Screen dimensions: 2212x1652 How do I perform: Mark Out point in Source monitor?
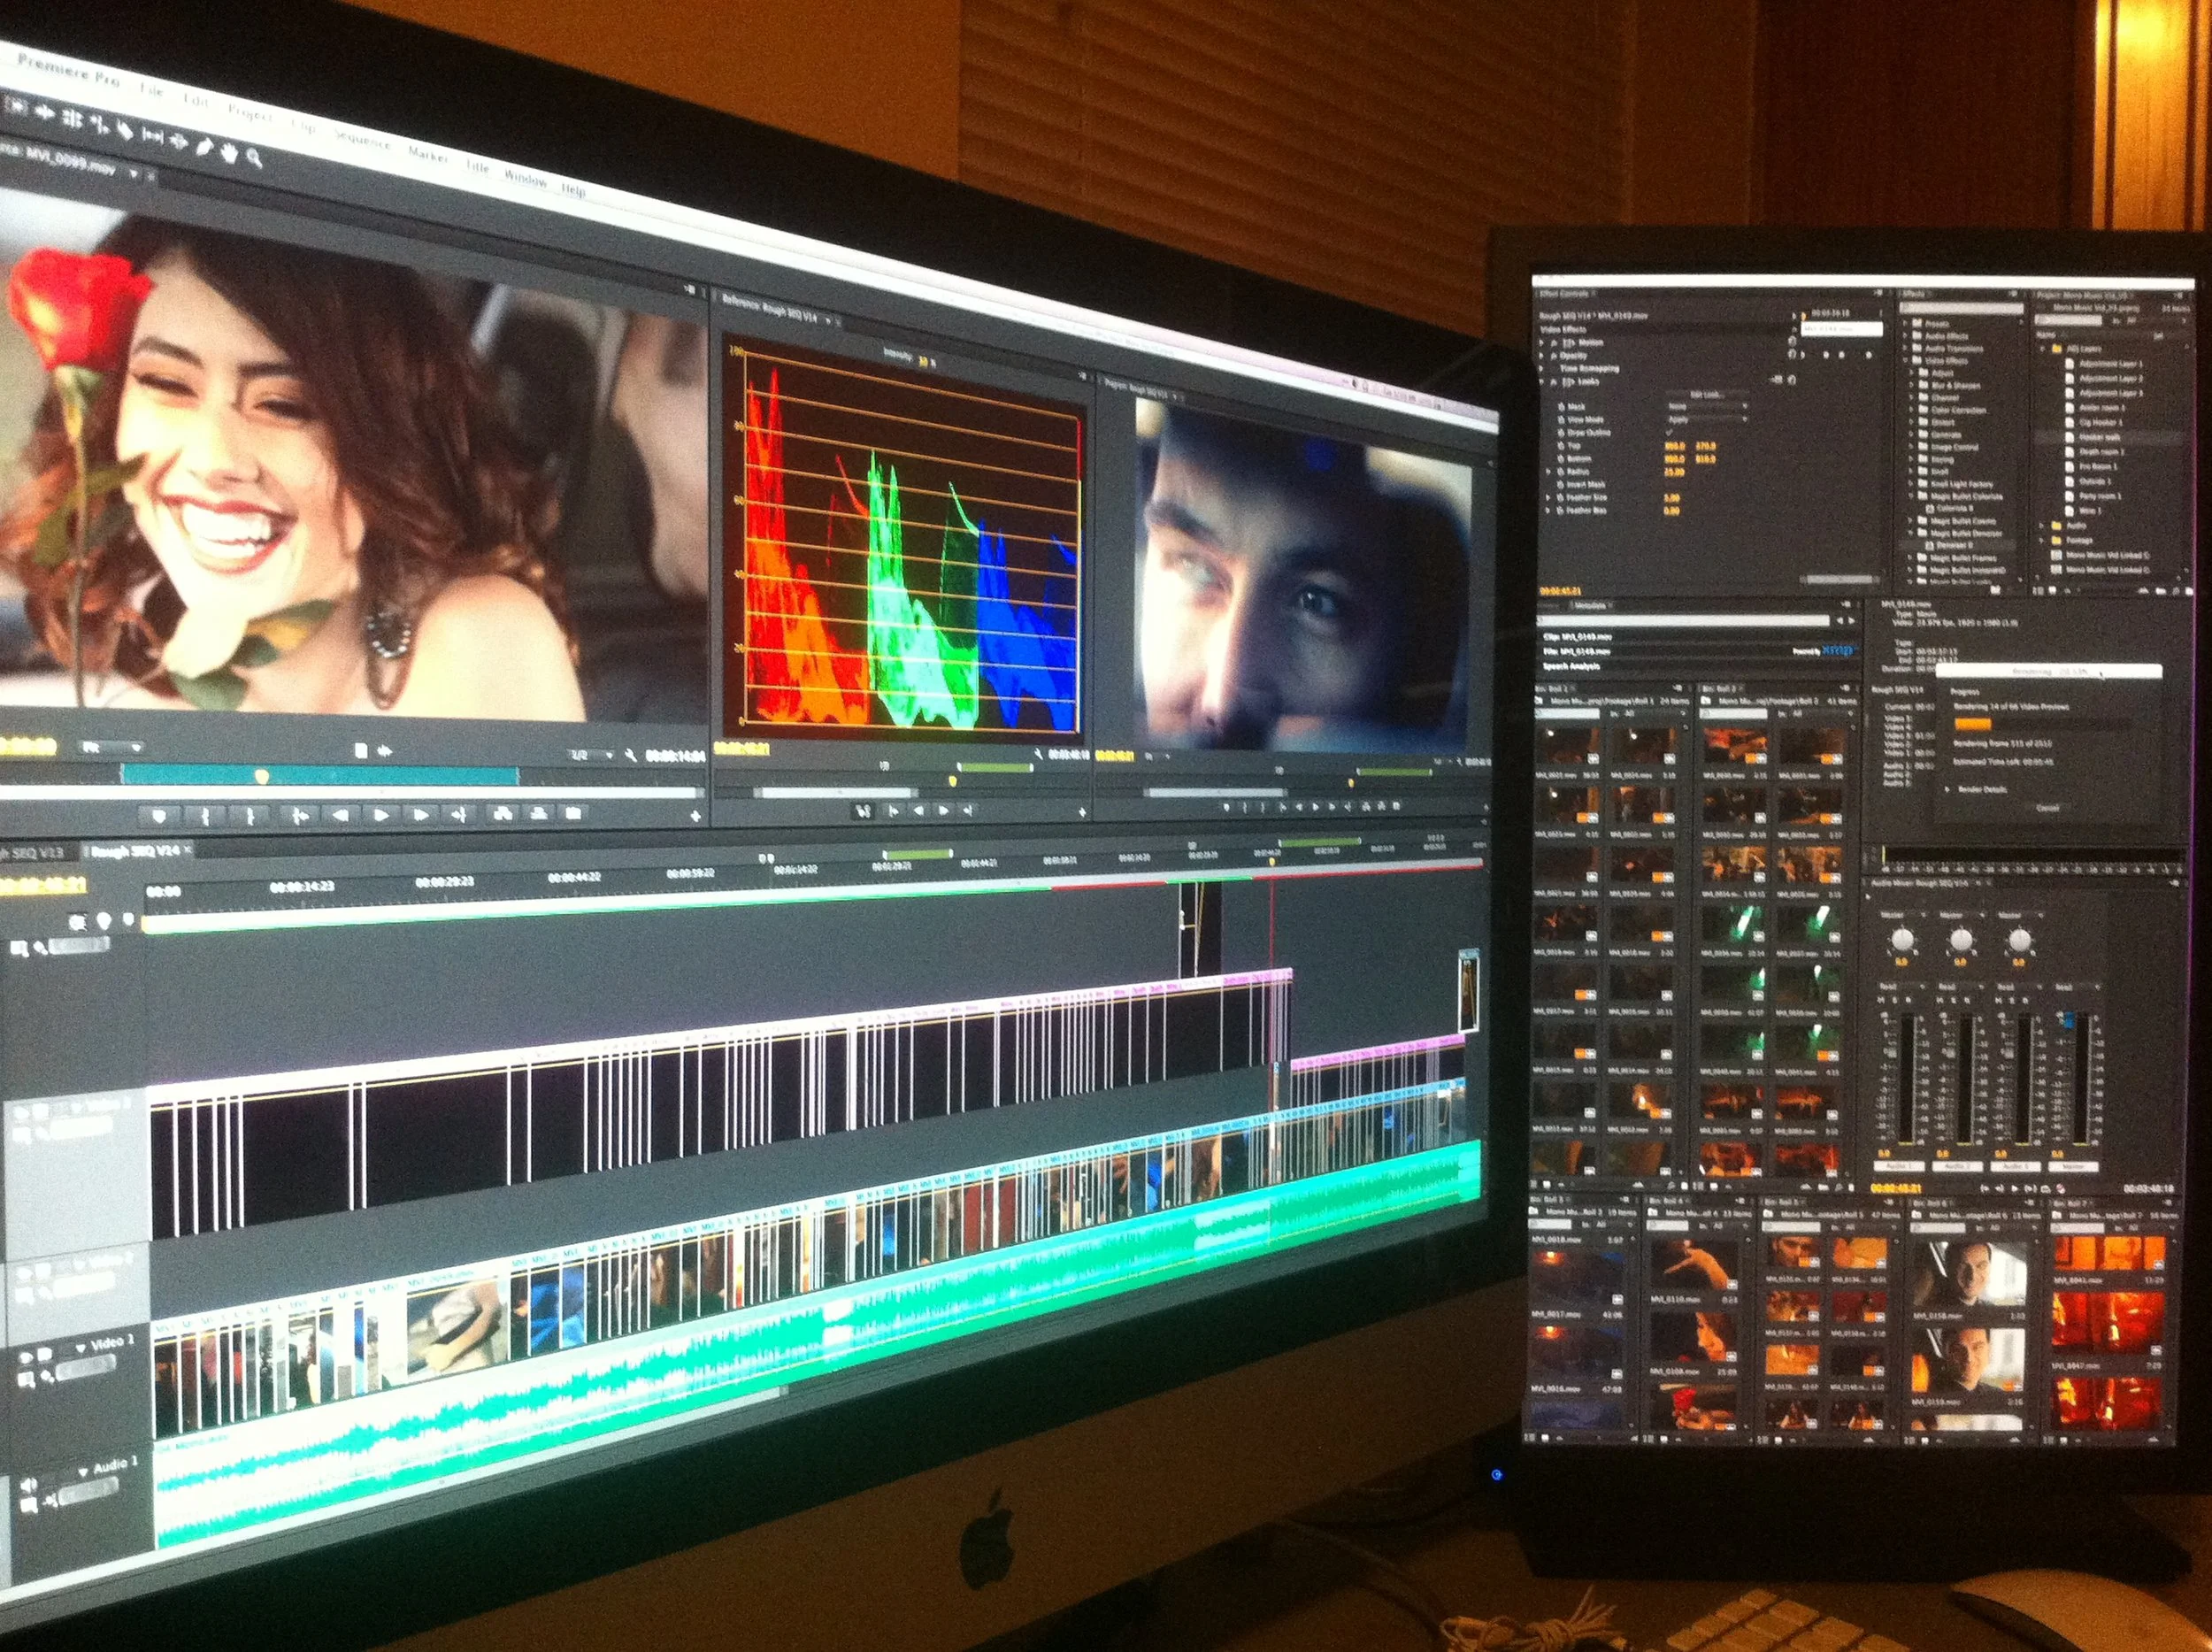point(250,817)
